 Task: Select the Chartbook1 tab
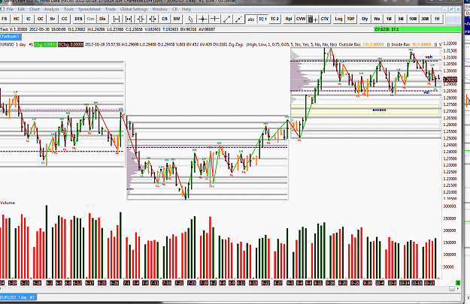(x=11, y=37)
